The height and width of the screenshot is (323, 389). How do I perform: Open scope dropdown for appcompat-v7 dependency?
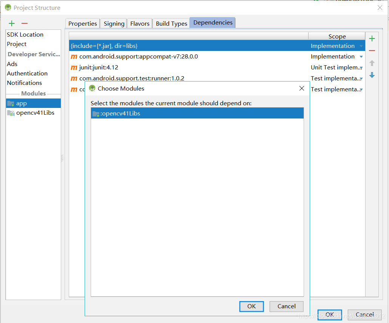[361, 57]
